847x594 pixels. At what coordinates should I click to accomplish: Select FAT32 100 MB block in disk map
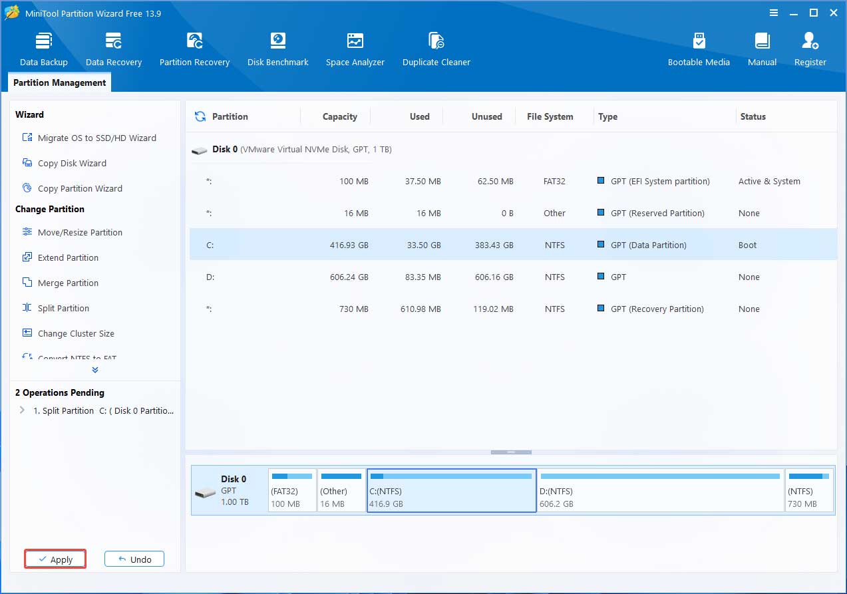click(292, 490)
